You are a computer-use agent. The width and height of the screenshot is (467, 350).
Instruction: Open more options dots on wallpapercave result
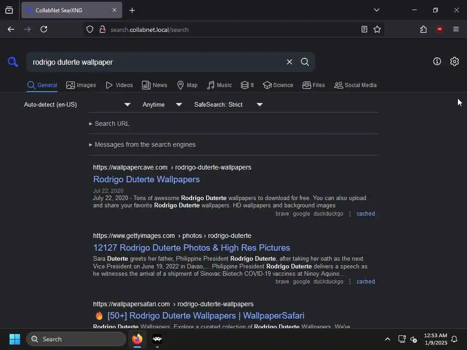click(350, 214)
